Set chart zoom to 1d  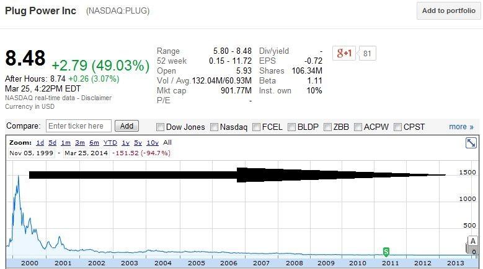pyautogui.click(x=40, y=142)
